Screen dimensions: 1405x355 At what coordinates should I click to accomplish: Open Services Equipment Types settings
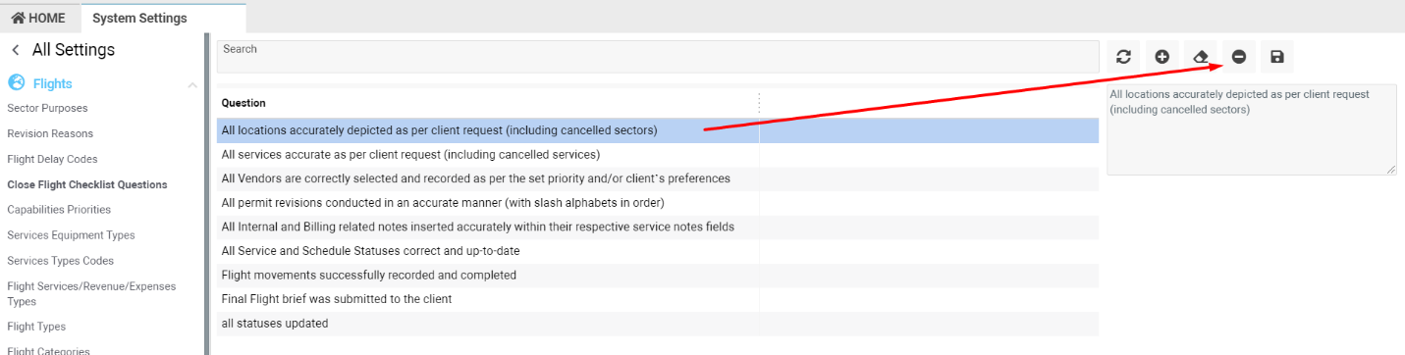(x=71, y=235)
